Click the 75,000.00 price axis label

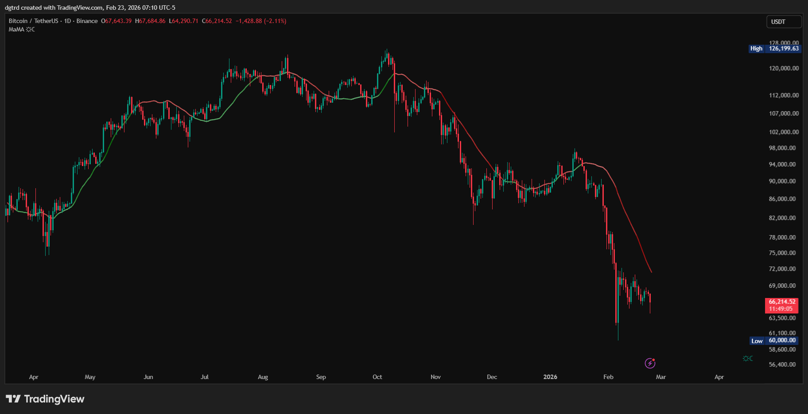782,253
